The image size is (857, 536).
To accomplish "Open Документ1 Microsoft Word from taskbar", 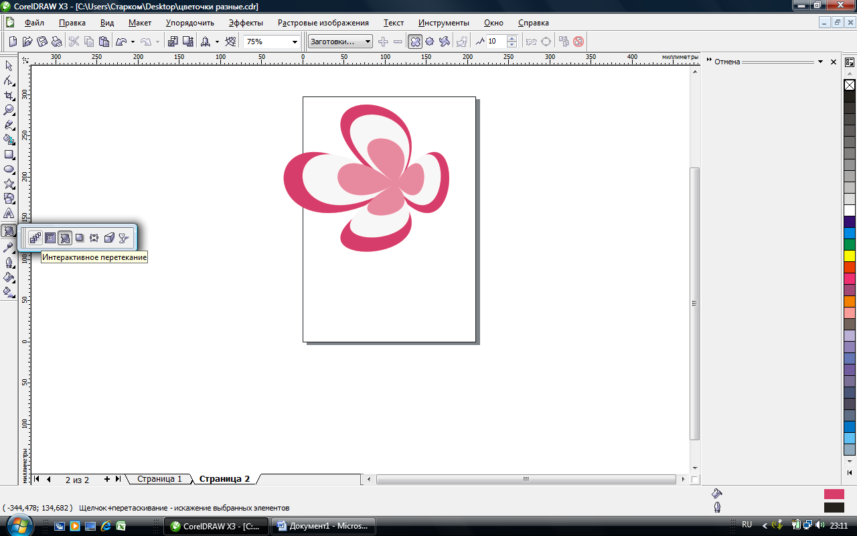I will point(323,526).
